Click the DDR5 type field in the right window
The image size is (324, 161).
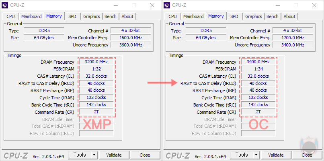pos(206,31)
